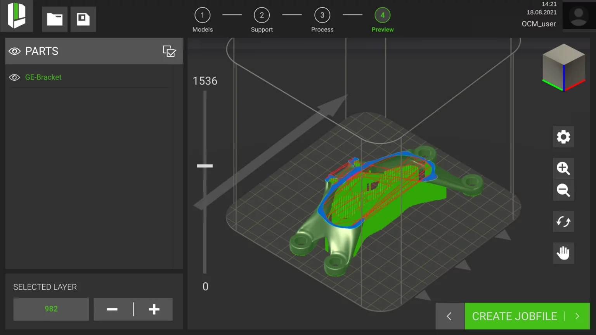
Task: Open a model file using the folder icon
Action: [54, 19]
